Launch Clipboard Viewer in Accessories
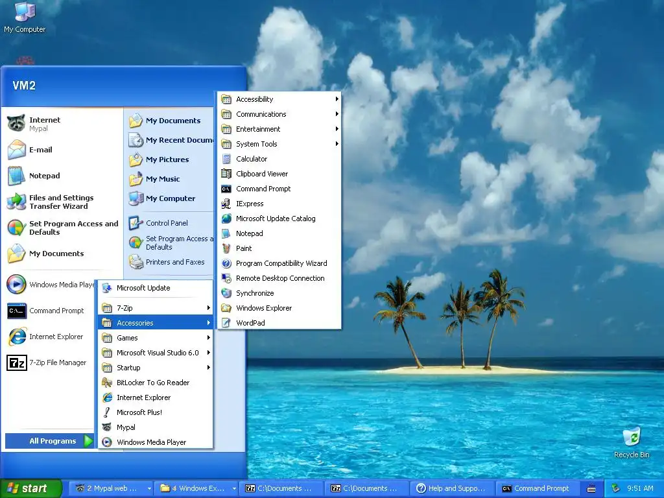664x498 pixels. click(279, 174)
